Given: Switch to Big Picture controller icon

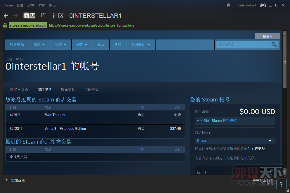Looking at the screenshot, I should coord(263,5).
